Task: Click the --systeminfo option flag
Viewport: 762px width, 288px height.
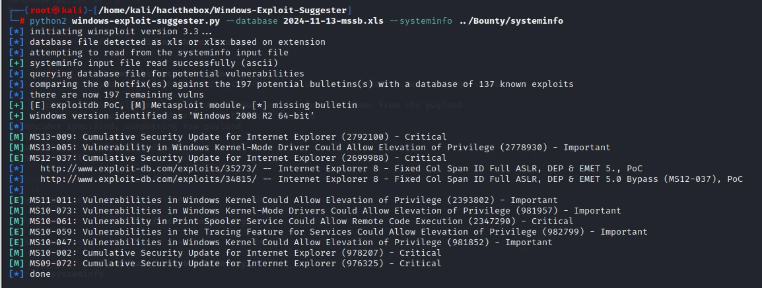Action: 421,21
